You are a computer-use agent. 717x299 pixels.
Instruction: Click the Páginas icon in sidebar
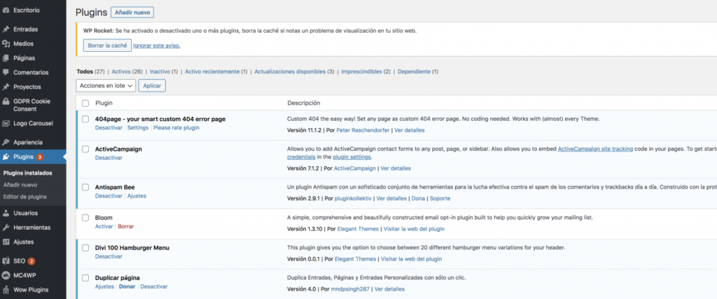(x=6, y=58)
